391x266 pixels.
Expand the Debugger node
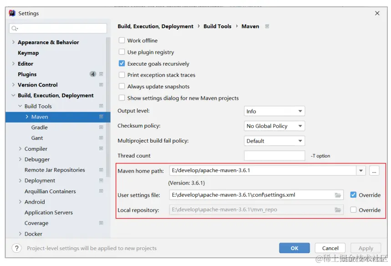pyautogui.click(x=20, y=159)
